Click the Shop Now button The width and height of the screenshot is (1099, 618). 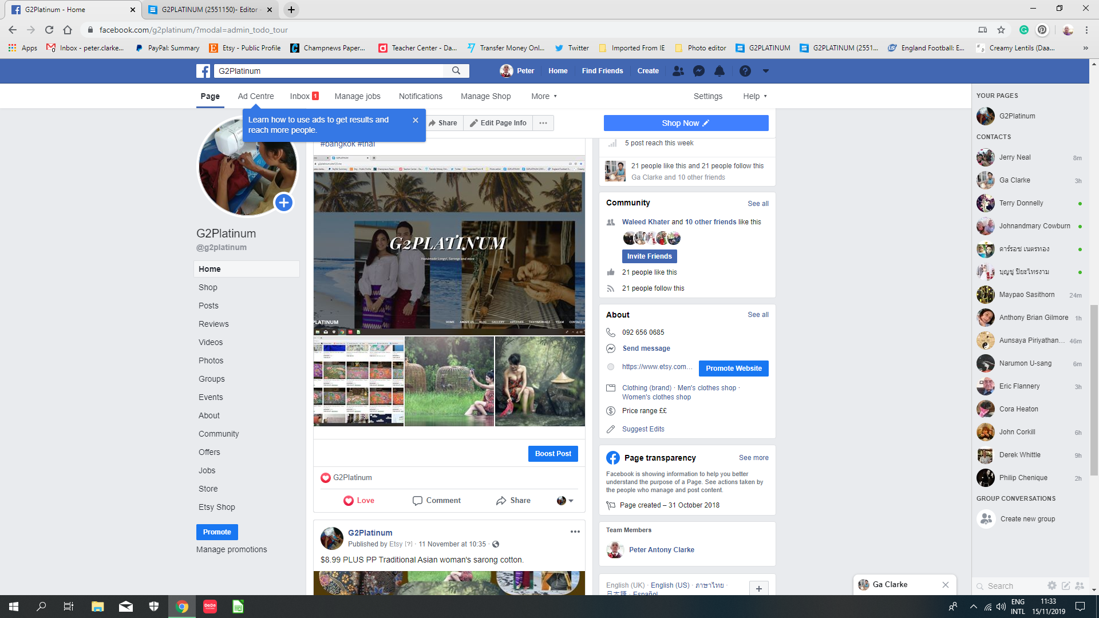point(686,123)
